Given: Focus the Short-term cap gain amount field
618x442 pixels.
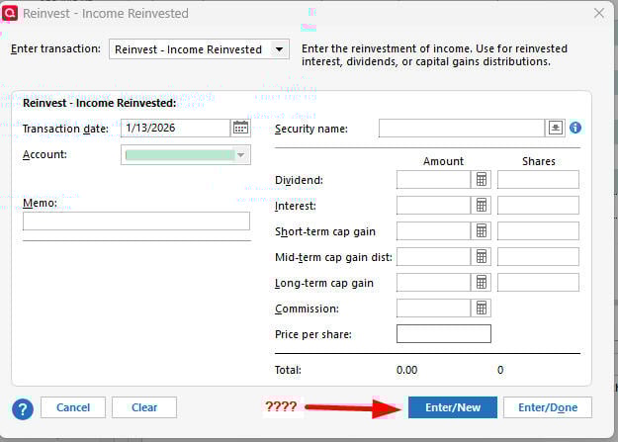Looking at the screenshot, I should [433, 230].
